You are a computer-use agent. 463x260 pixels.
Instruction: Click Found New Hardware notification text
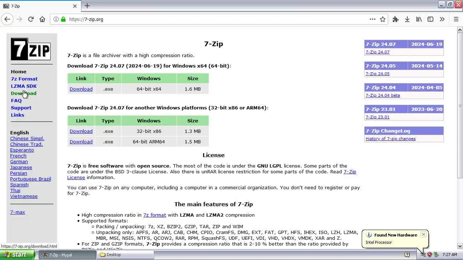tap(396, 235)
